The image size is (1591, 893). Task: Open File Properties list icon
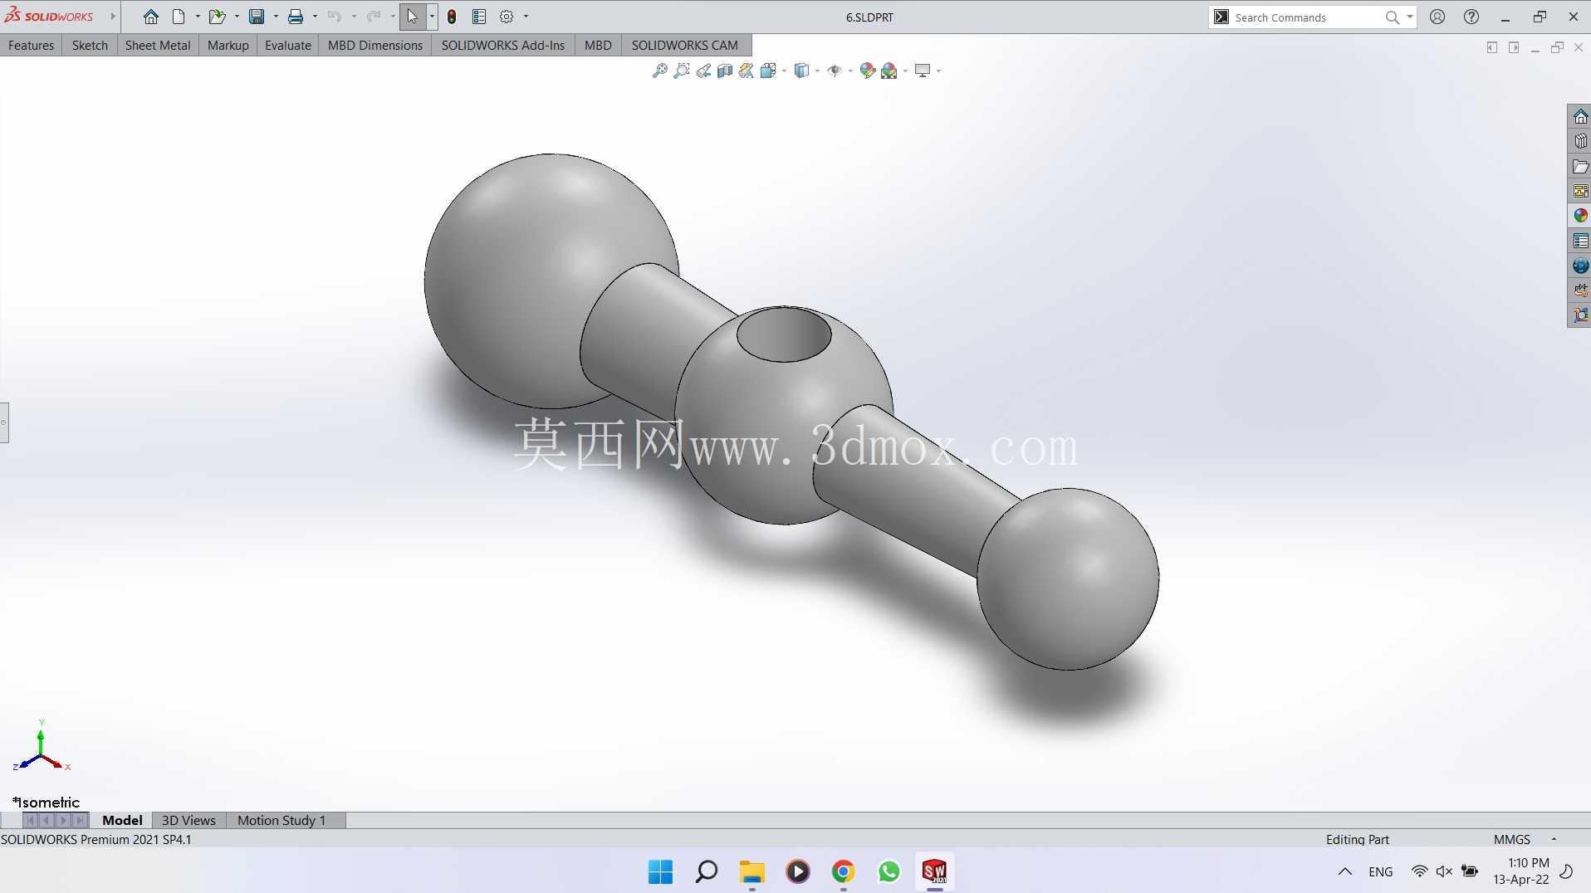click(479, 17)
